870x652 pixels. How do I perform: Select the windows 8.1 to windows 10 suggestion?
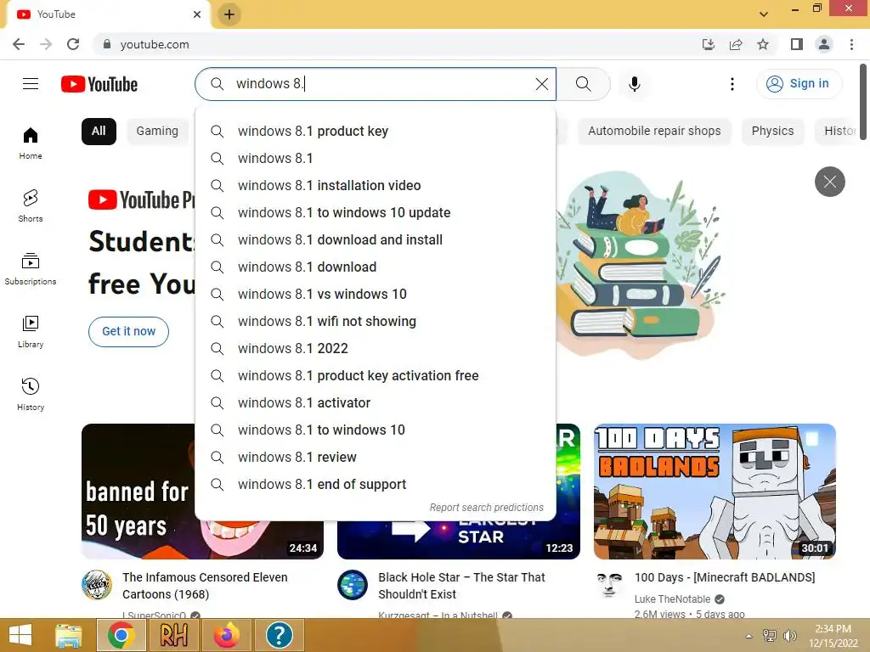(376, 430)
